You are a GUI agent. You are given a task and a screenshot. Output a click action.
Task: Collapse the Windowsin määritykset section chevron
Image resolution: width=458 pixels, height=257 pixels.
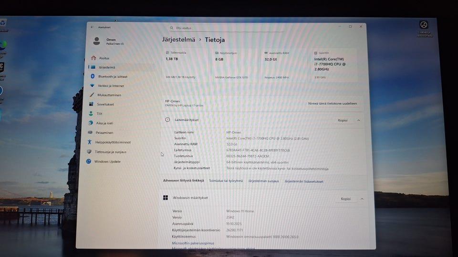tap(362, 199)
